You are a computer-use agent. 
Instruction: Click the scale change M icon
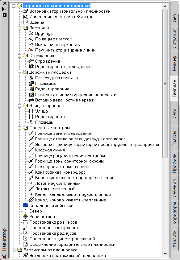point(25,17)
